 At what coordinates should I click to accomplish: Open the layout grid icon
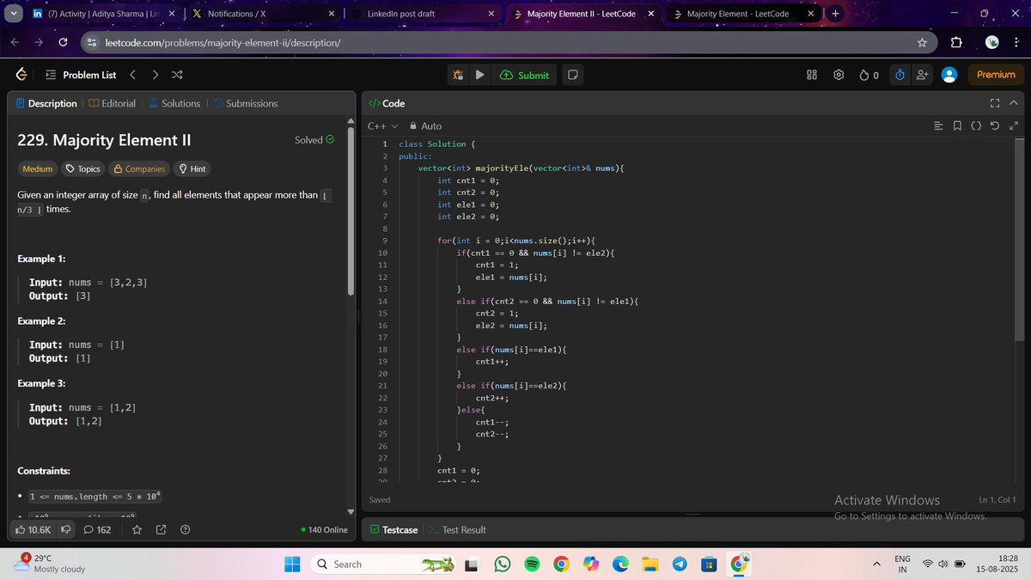pos(812,75)
